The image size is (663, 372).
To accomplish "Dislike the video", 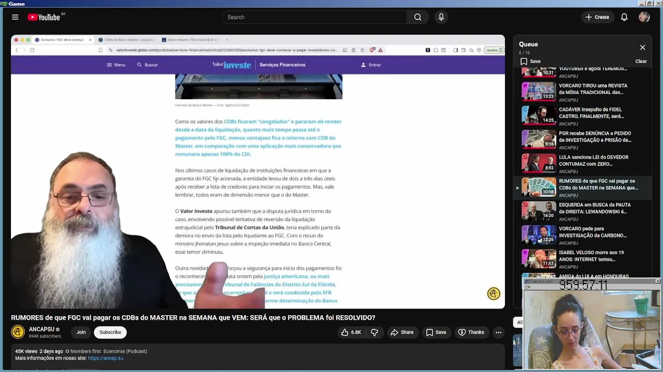I will (374, 332).
